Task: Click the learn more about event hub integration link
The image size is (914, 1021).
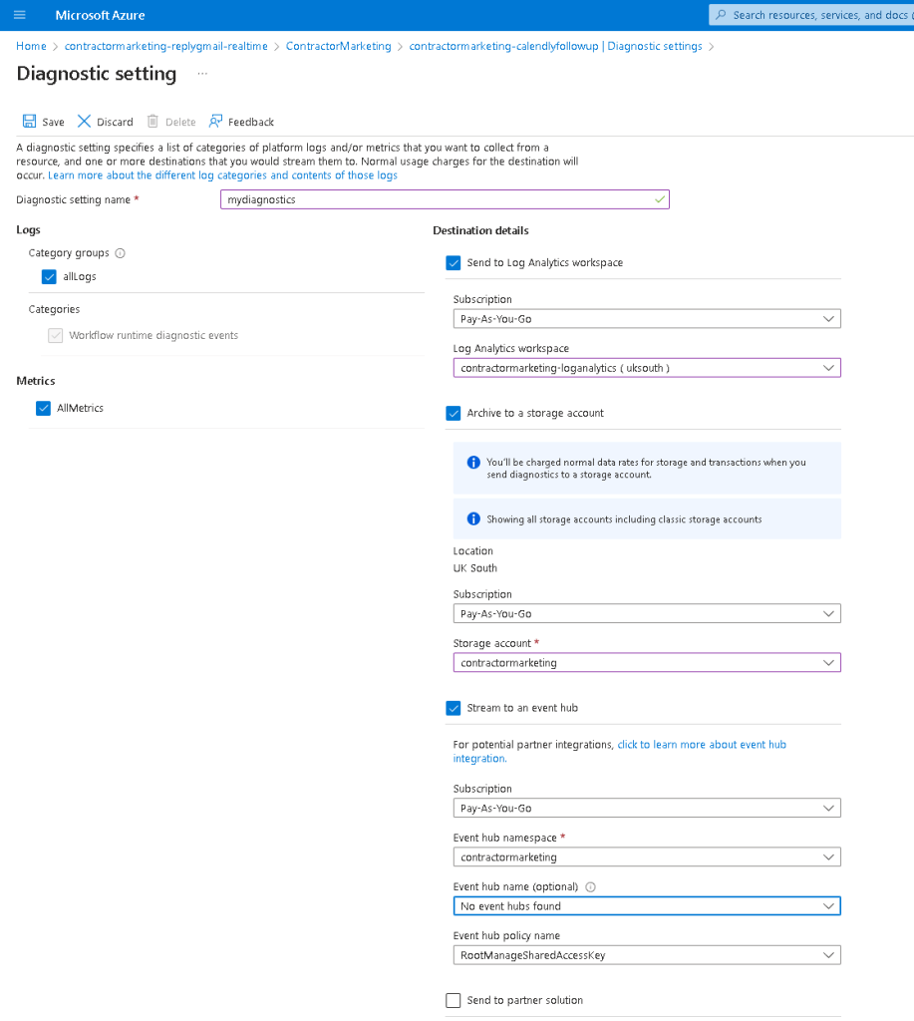Action: tap(620, 752)
